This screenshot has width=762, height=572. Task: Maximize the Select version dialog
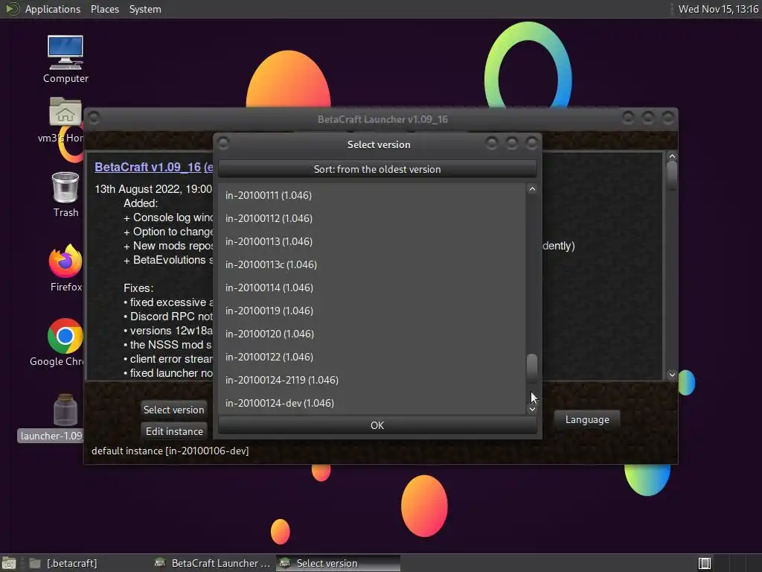[x=512, y=143]
